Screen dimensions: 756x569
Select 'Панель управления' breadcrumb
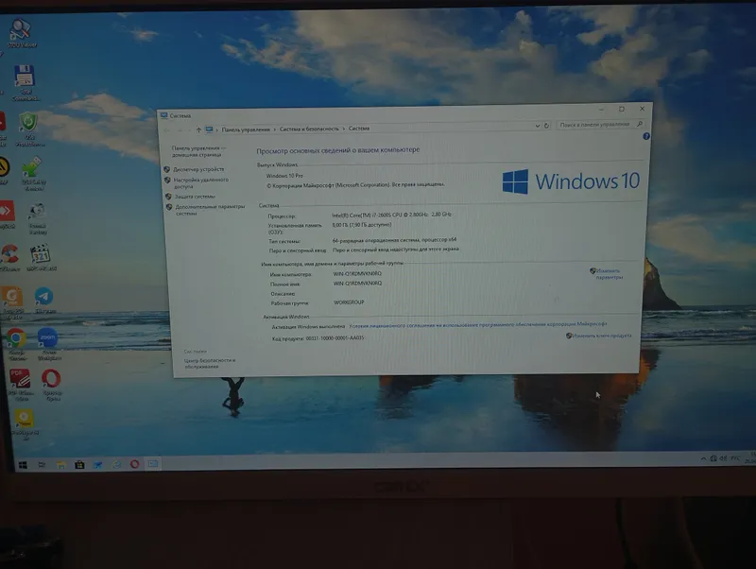click(246, 129)
